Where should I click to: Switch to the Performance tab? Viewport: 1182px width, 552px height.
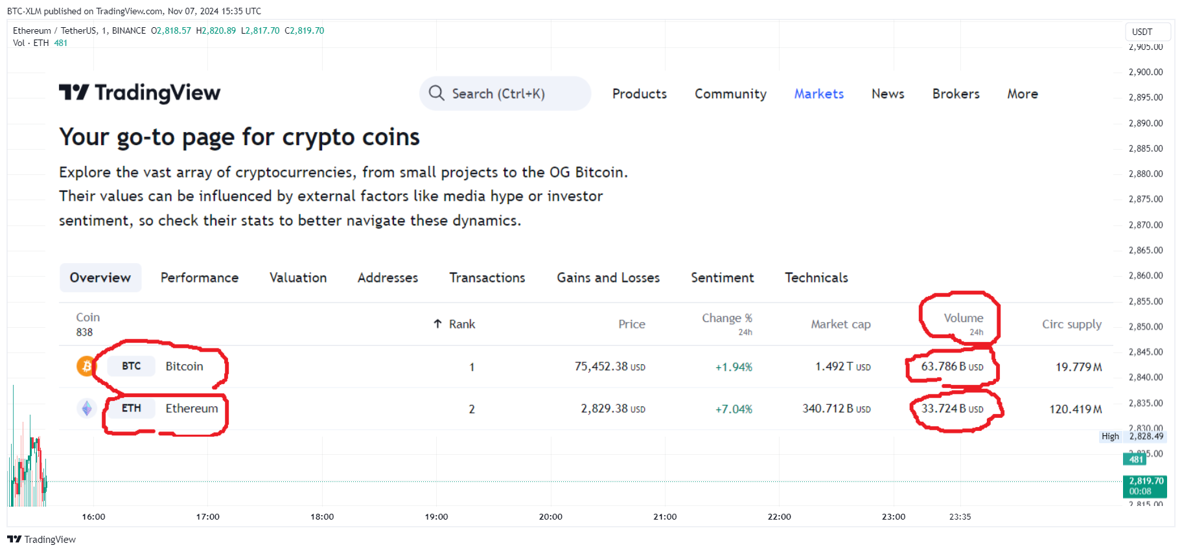click(200, 278)
